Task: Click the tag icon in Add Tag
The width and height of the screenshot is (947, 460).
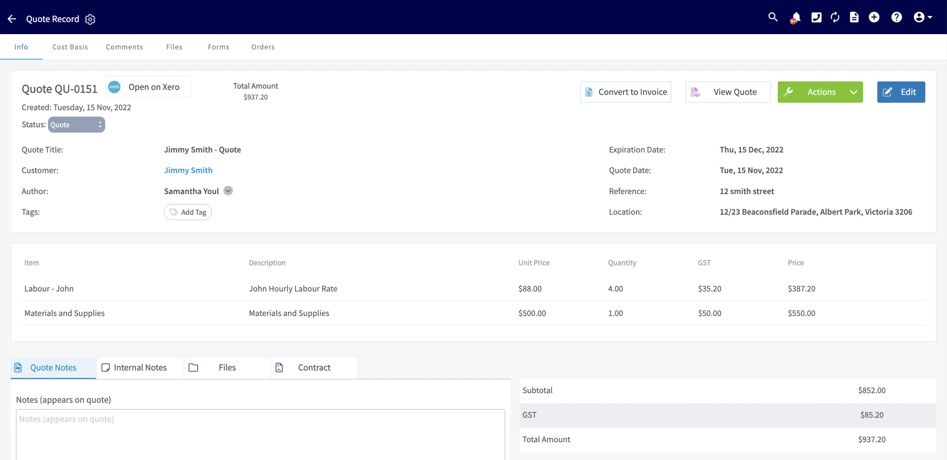Action: [x=173, y=212]
